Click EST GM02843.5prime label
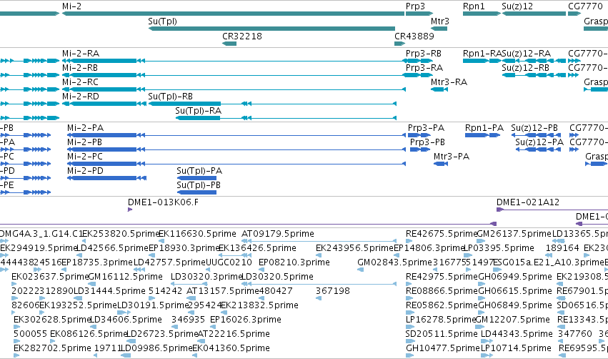The width and height of the screenshot is (608, 359). click(x=394, y=262)
